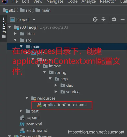This screenshot has height=137, width=127.
Task: Expand the dao package
Action: [56, 85]
